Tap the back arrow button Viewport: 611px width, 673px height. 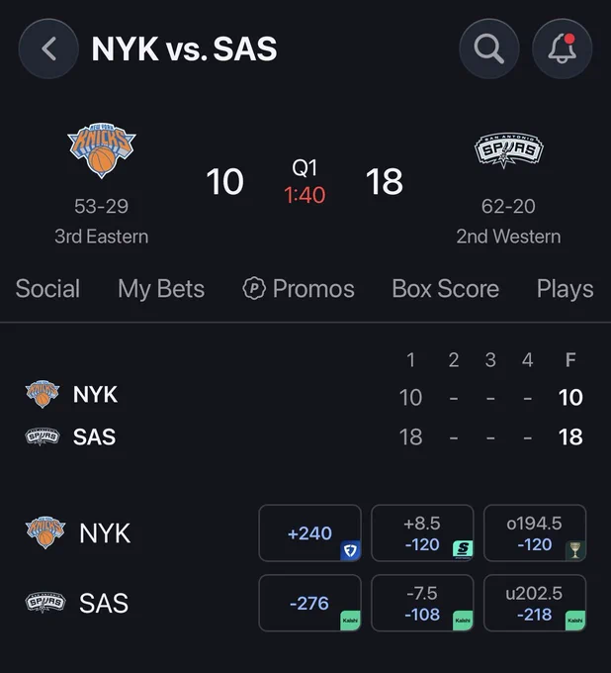(x=48, y=48)
